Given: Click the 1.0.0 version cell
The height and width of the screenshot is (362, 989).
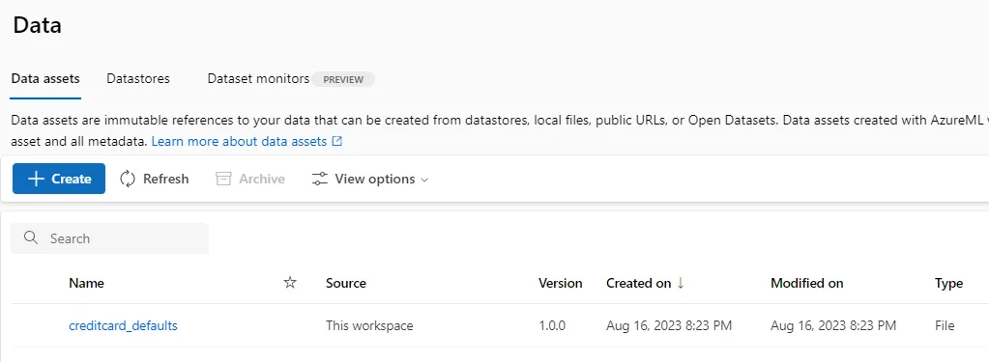Looking at the screenshot, I should click(x=552, y=325).
